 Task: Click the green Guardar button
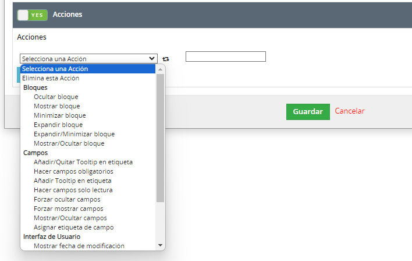(308, 111)
